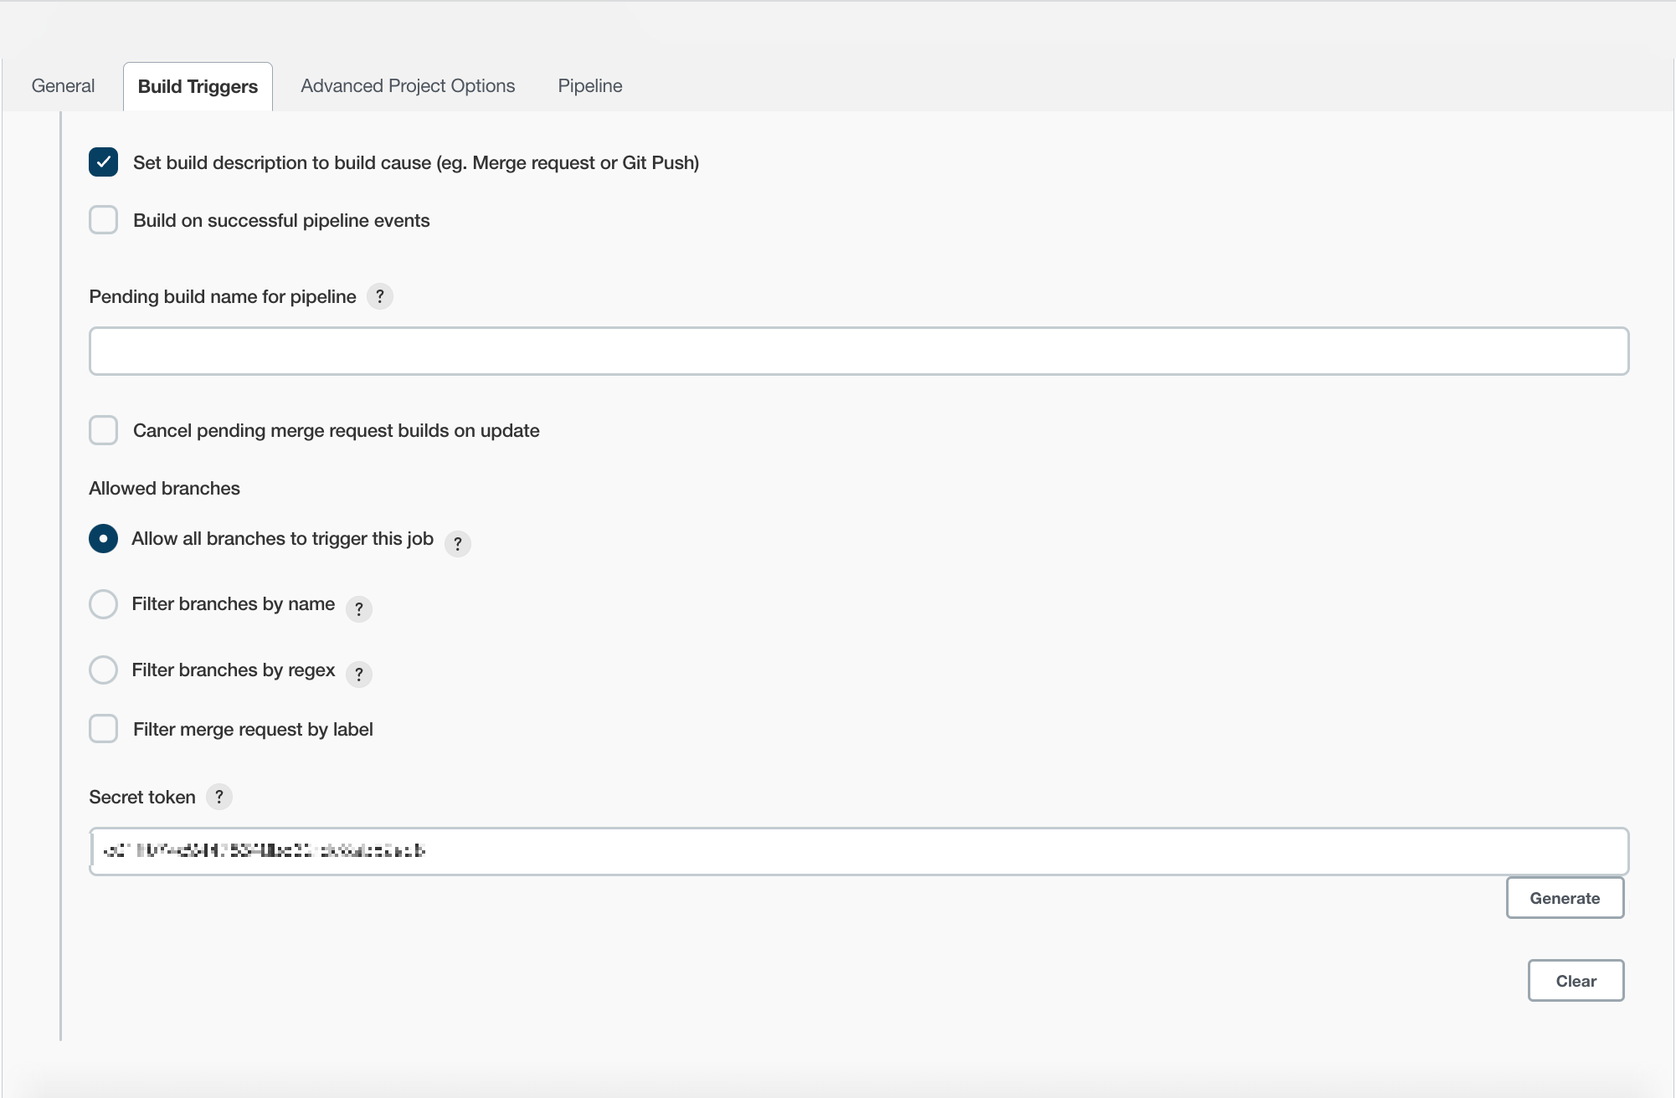The image size is (1676, 1098).
Task: Focus the Pending build name input field
Action: coord(858,351)
